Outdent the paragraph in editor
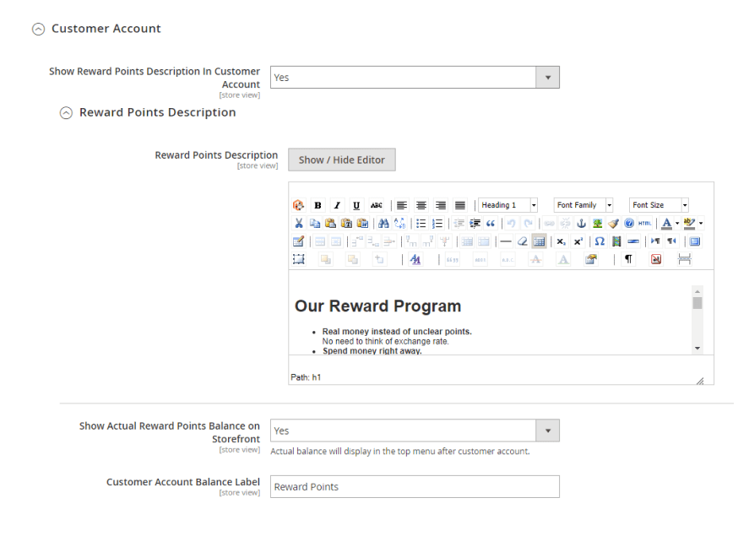This screenshot has width=749, height=536. click(x=459, y=223)
